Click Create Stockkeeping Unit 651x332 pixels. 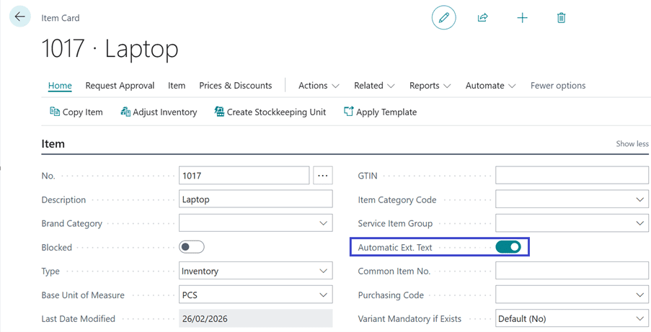270,112
